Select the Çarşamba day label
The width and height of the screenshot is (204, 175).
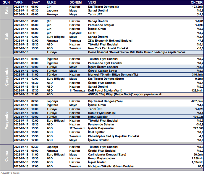tap(6, 77)
